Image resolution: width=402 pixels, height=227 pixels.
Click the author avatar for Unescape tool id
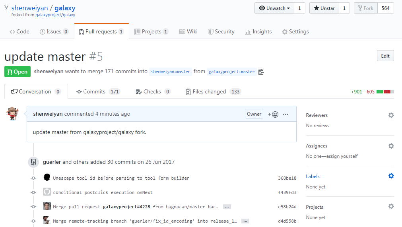(47, 177)
